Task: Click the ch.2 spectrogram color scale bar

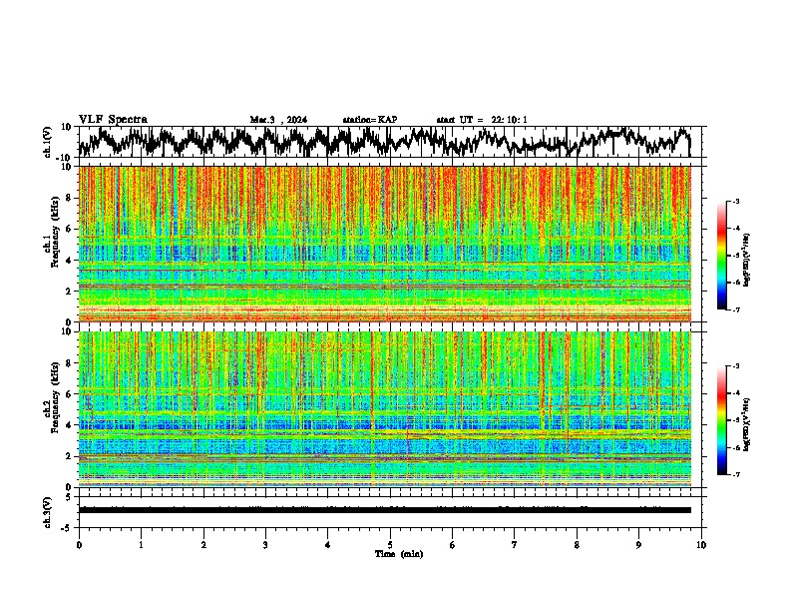Action: [721, 420]
